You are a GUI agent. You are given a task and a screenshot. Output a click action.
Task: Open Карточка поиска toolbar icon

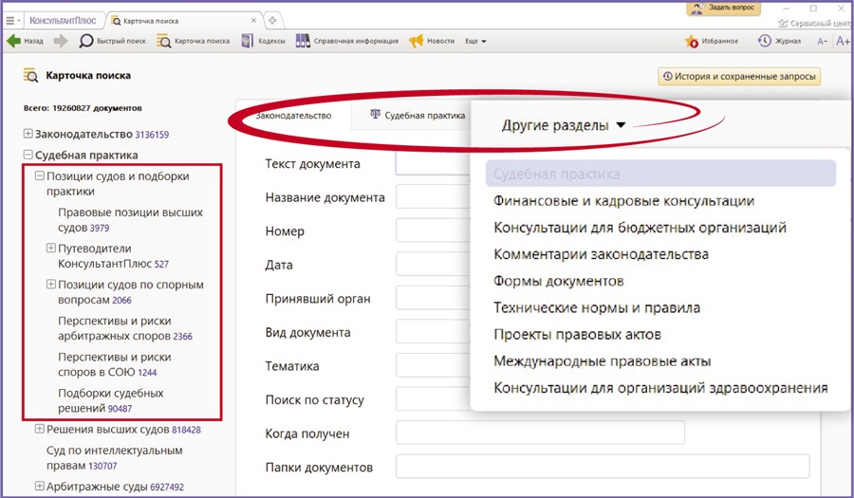tap(163, 41)
